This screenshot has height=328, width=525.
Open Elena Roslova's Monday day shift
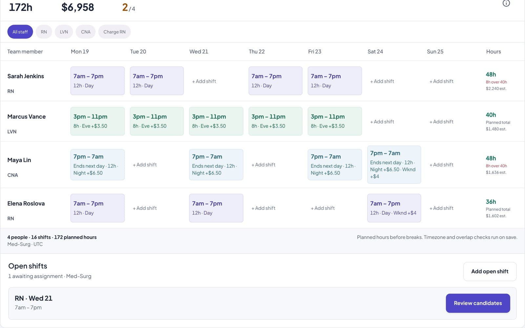pyautogui.click(x=97, y=208)
